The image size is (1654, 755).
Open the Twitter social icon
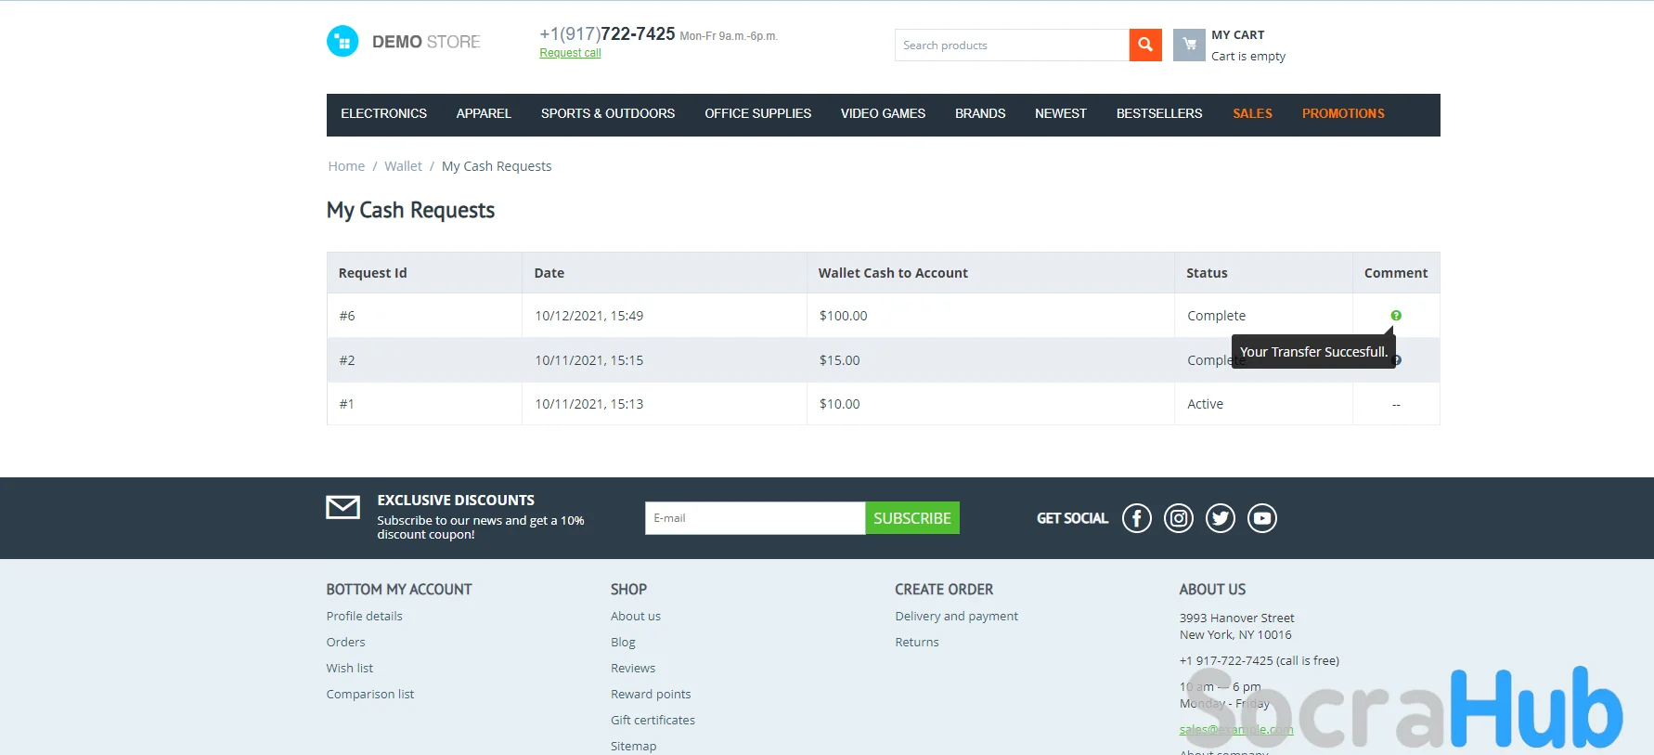click(x=1220, y=518)
